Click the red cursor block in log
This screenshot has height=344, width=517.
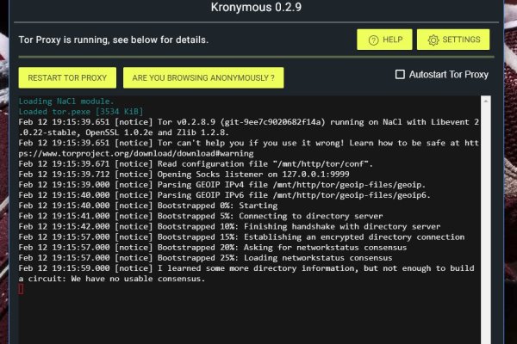pos(21,289)
